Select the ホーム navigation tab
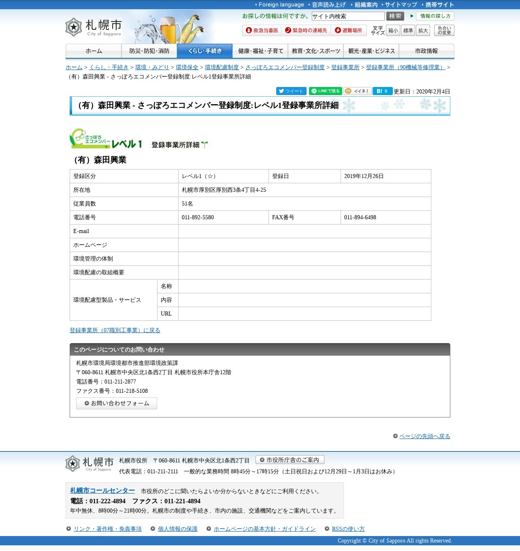The width and height of the screenshot is (520, 551). pos(94,51)
